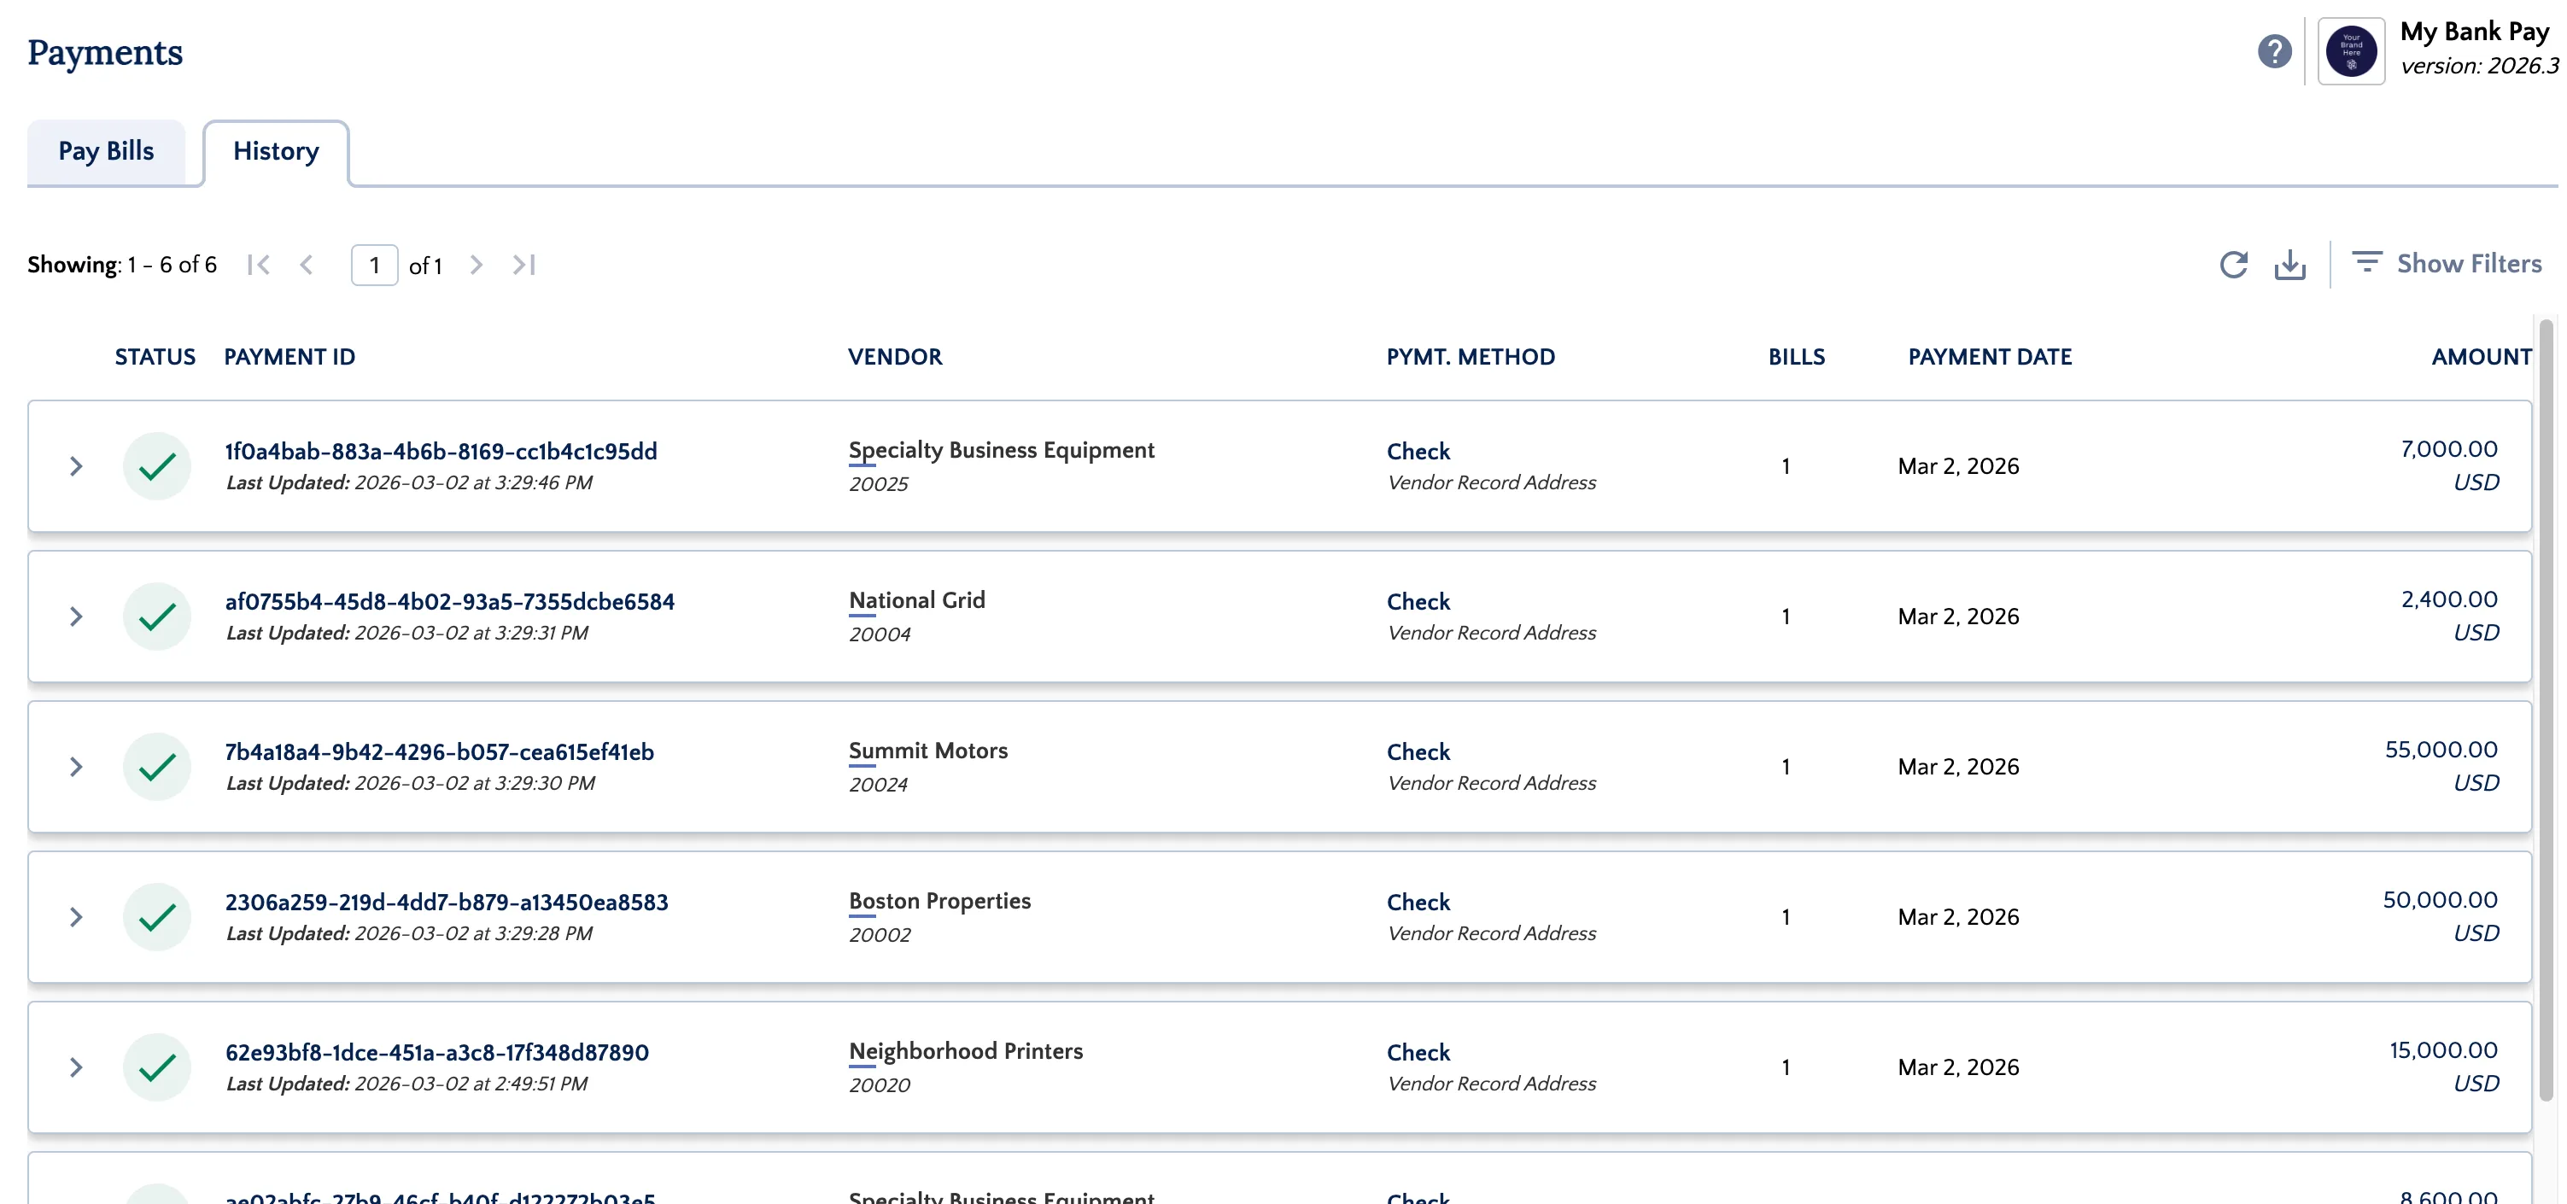Click the status checkmark for Summit Motors payment
The image size is (2567, 1204).
156,767
